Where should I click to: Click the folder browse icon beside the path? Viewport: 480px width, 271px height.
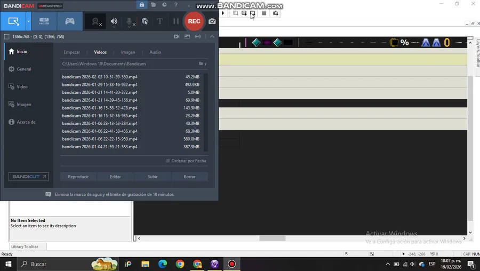(x=202, y=63)
